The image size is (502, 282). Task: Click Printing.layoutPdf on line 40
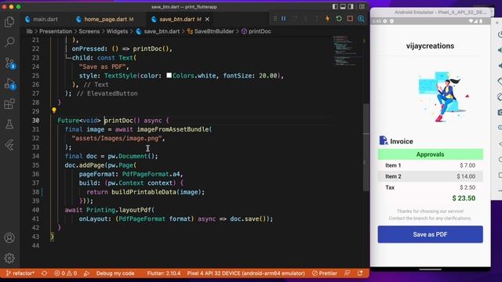click(118, 210)
